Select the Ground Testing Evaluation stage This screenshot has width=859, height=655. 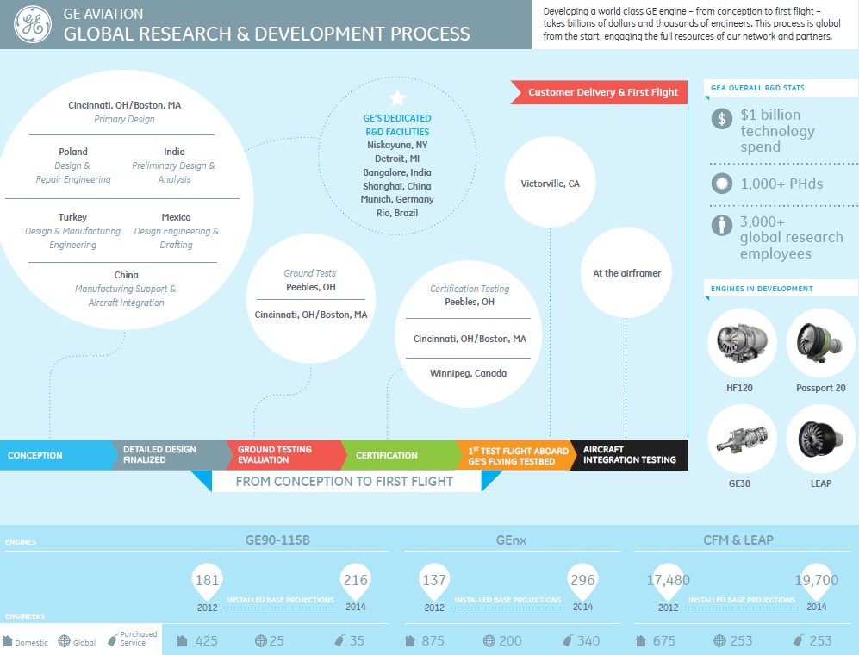pos(286,455)
